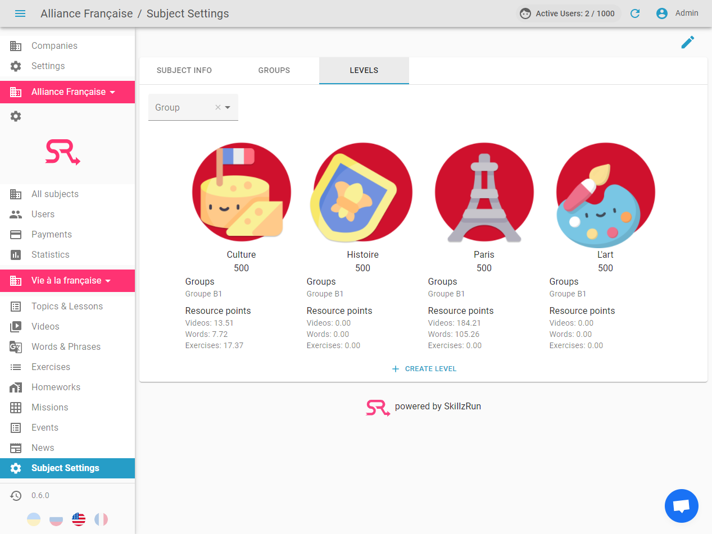The image size is (712, 534).
Task: Open the Homeworks menu item
Action: 67,387
